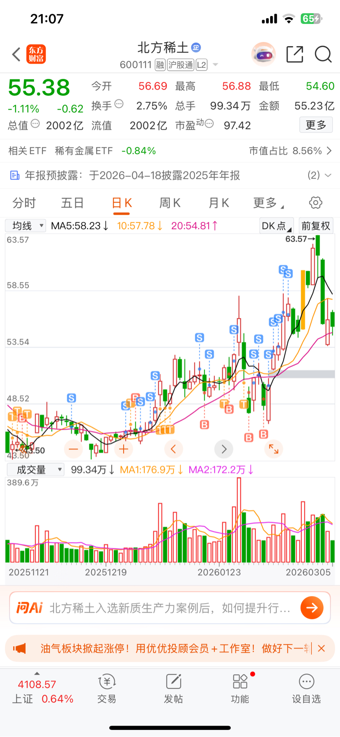Expand chart to fullscreen icon
The height and width of the screenshot is (737, 340).
[x=274, y=449]
